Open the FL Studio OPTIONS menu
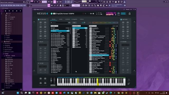Image resolution: width=169 pixels, height=95 pixels. click(18, 5)
